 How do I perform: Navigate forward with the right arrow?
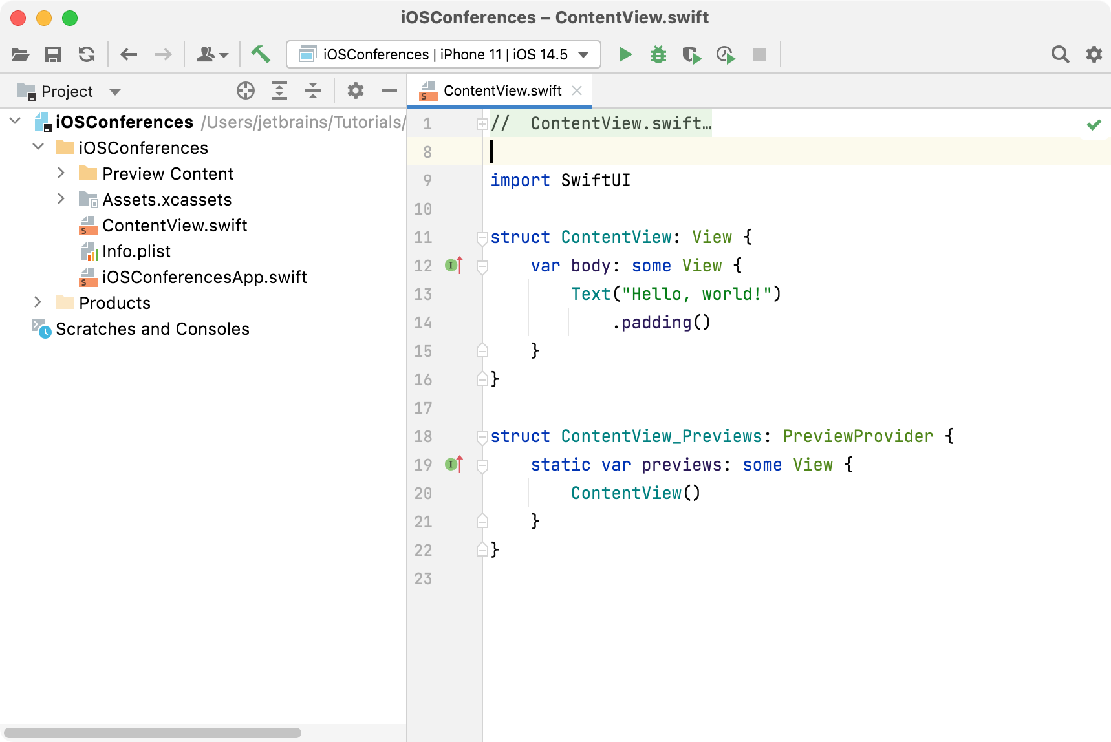[164, 54]
